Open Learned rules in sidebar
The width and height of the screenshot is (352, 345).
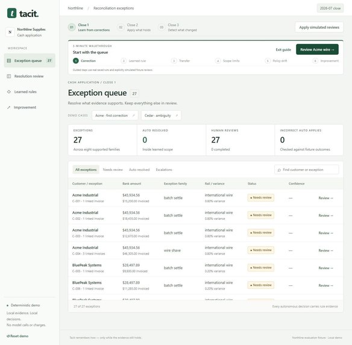(30, 92)
